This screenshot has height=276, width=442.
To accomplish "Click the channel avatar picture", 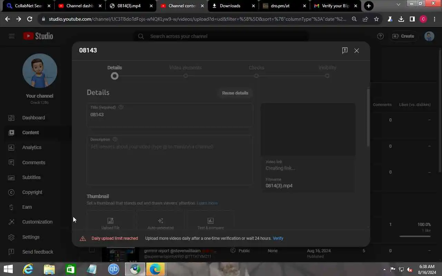I will click(40, 71).
